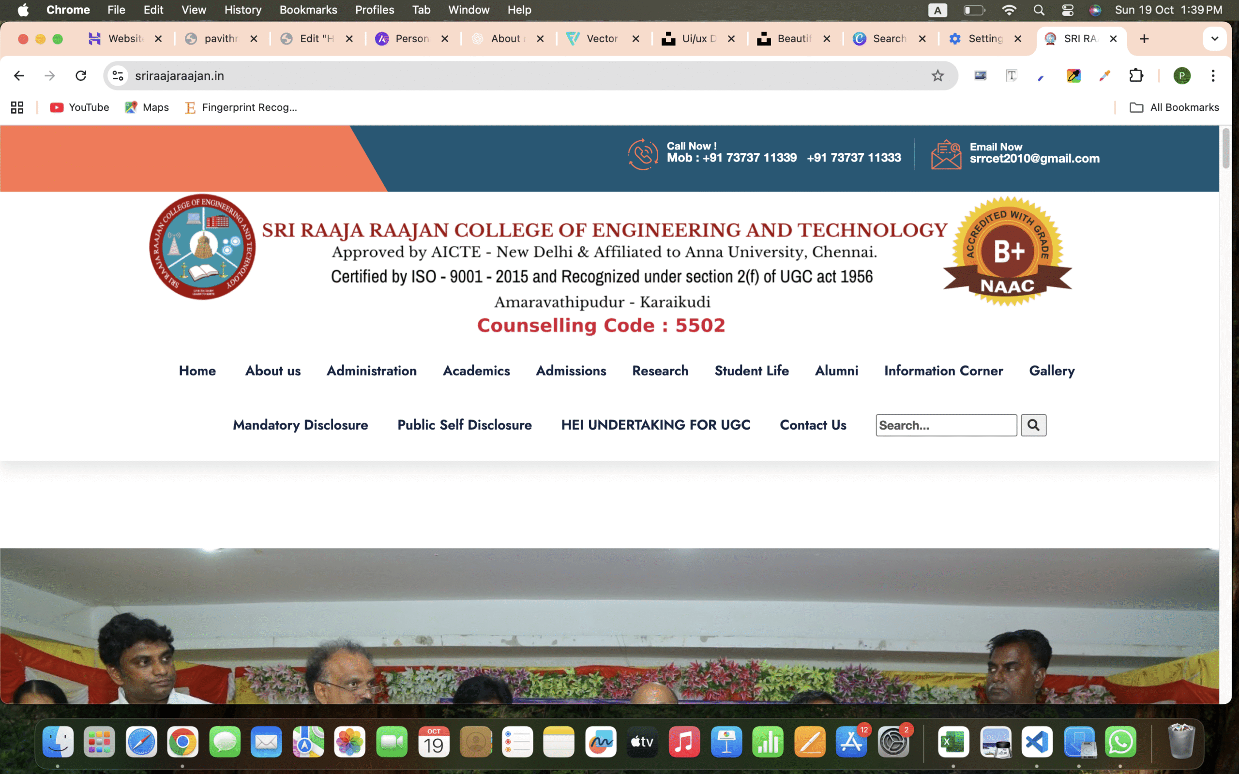1239x774 pixels.
Task: Bookmark the page using the star icon
Action: (x=937, y=75)
